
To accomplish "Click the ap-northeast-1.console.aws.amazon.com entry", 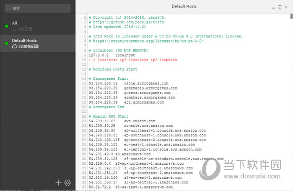I will point(148,130).
